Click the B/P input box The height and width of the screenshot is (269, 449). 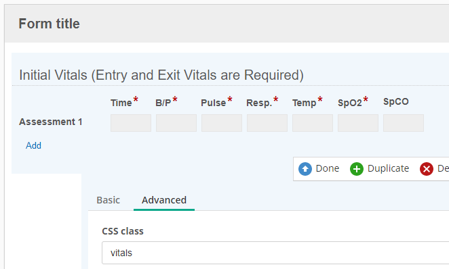click(176, 123)
